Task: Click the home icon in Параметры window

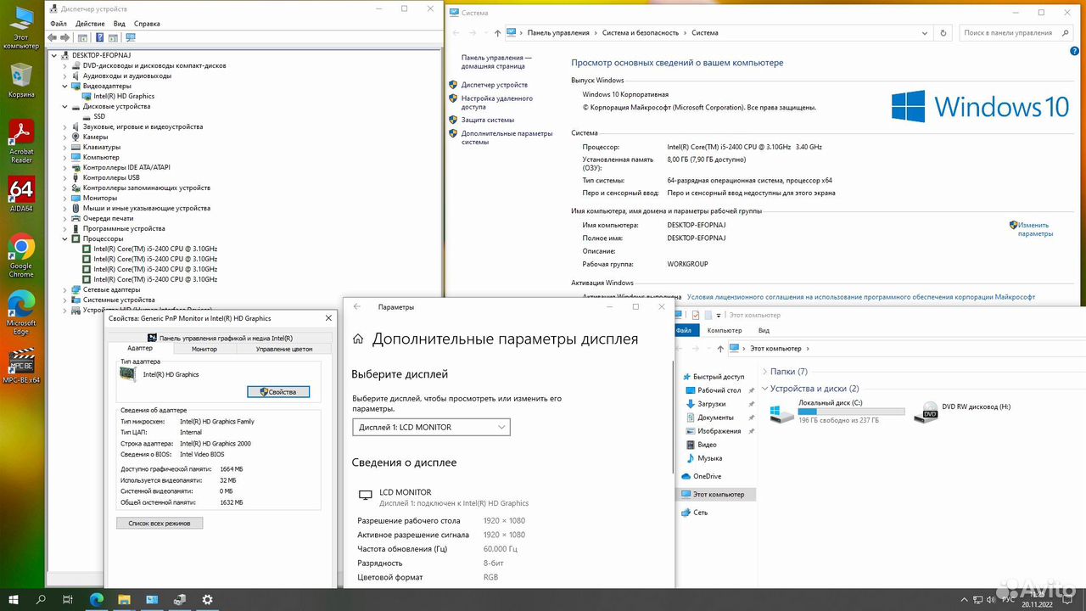Action: (x=358, y=339)
